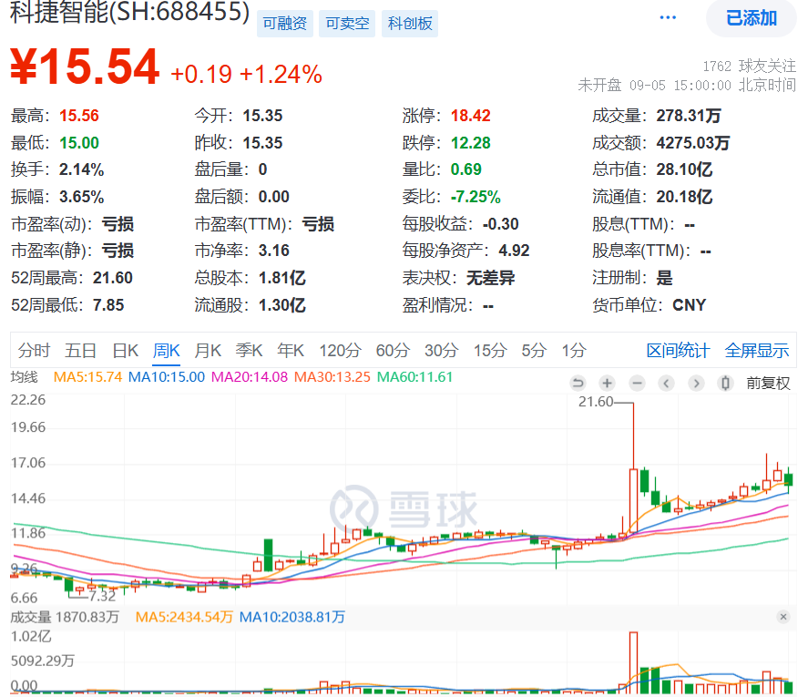
Task: Click the 最低 value 15.00
Action: [x=79, y=143]
